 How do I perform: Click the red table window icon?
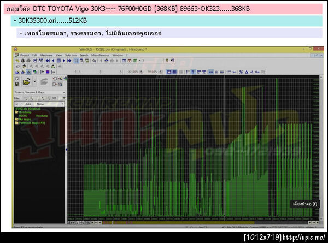130,61
